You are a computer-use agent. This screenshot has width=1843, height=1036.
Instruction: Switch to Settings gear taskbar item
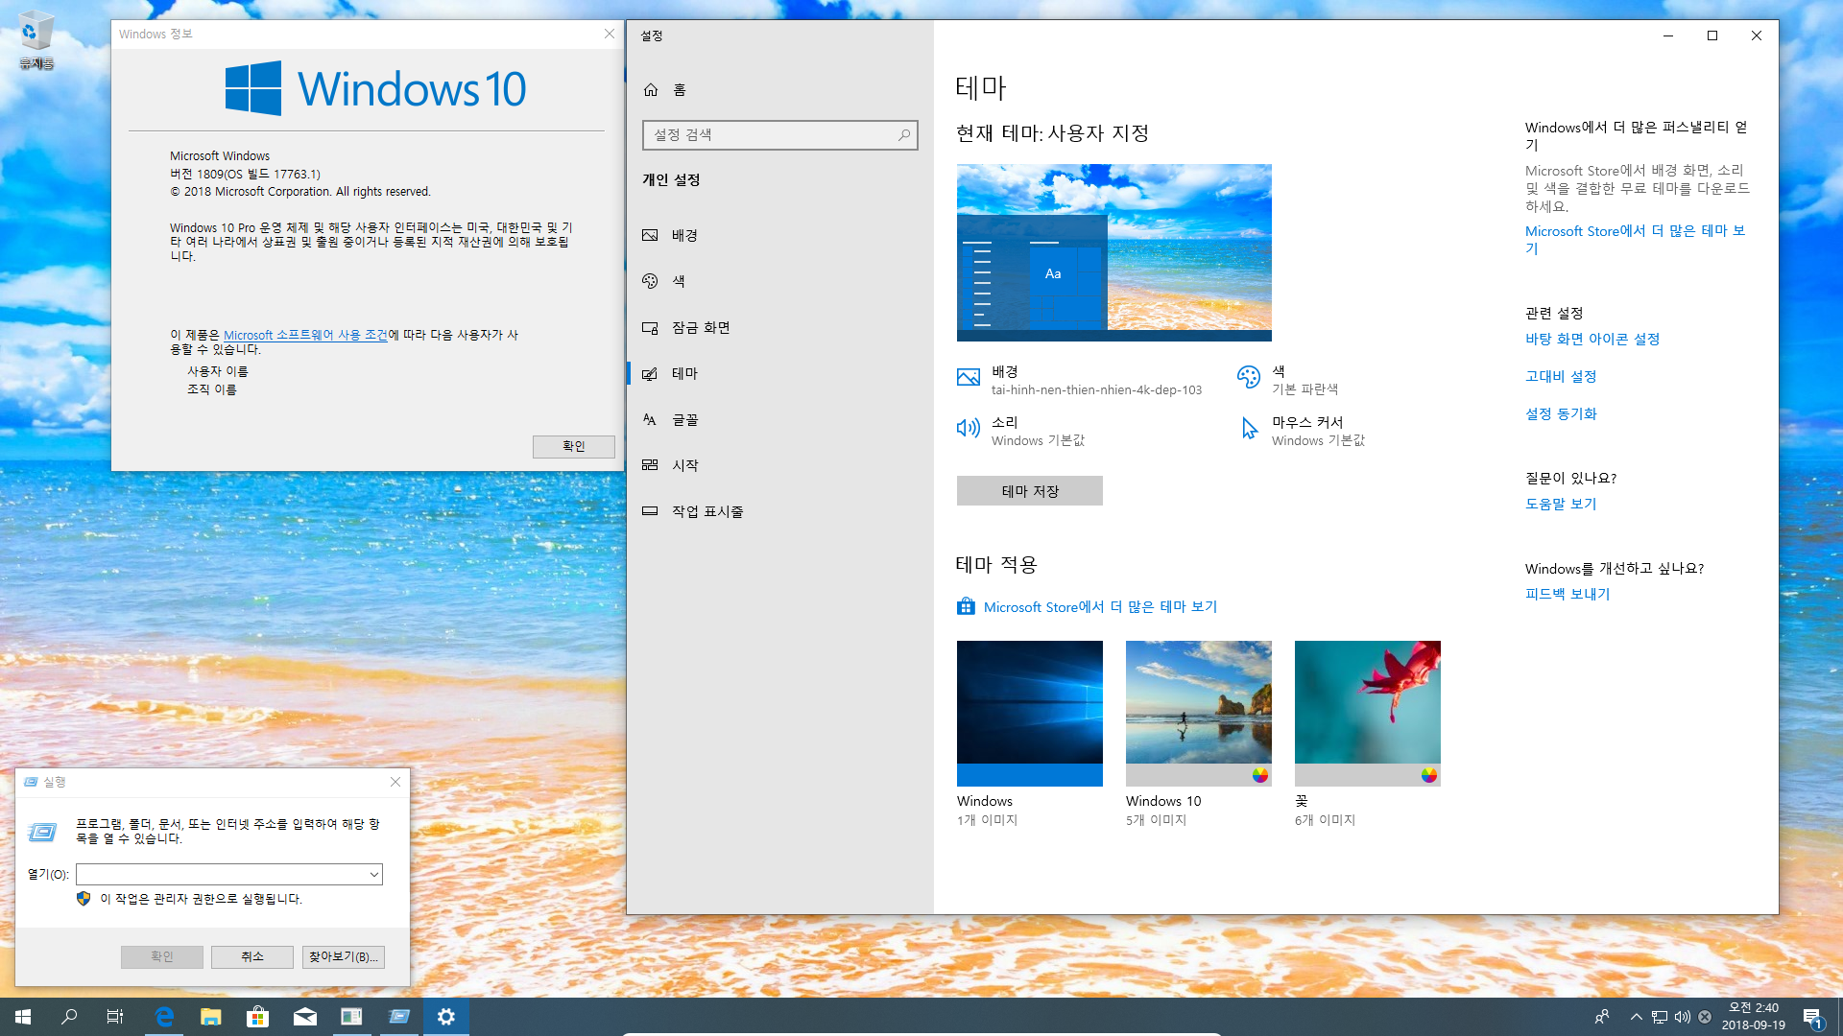pyautogui.click(x=446, y=1017)
